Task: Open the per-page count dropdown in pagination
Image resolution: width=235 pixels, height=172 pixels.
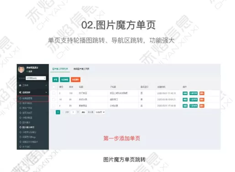Action: click(x=100, y=112)
